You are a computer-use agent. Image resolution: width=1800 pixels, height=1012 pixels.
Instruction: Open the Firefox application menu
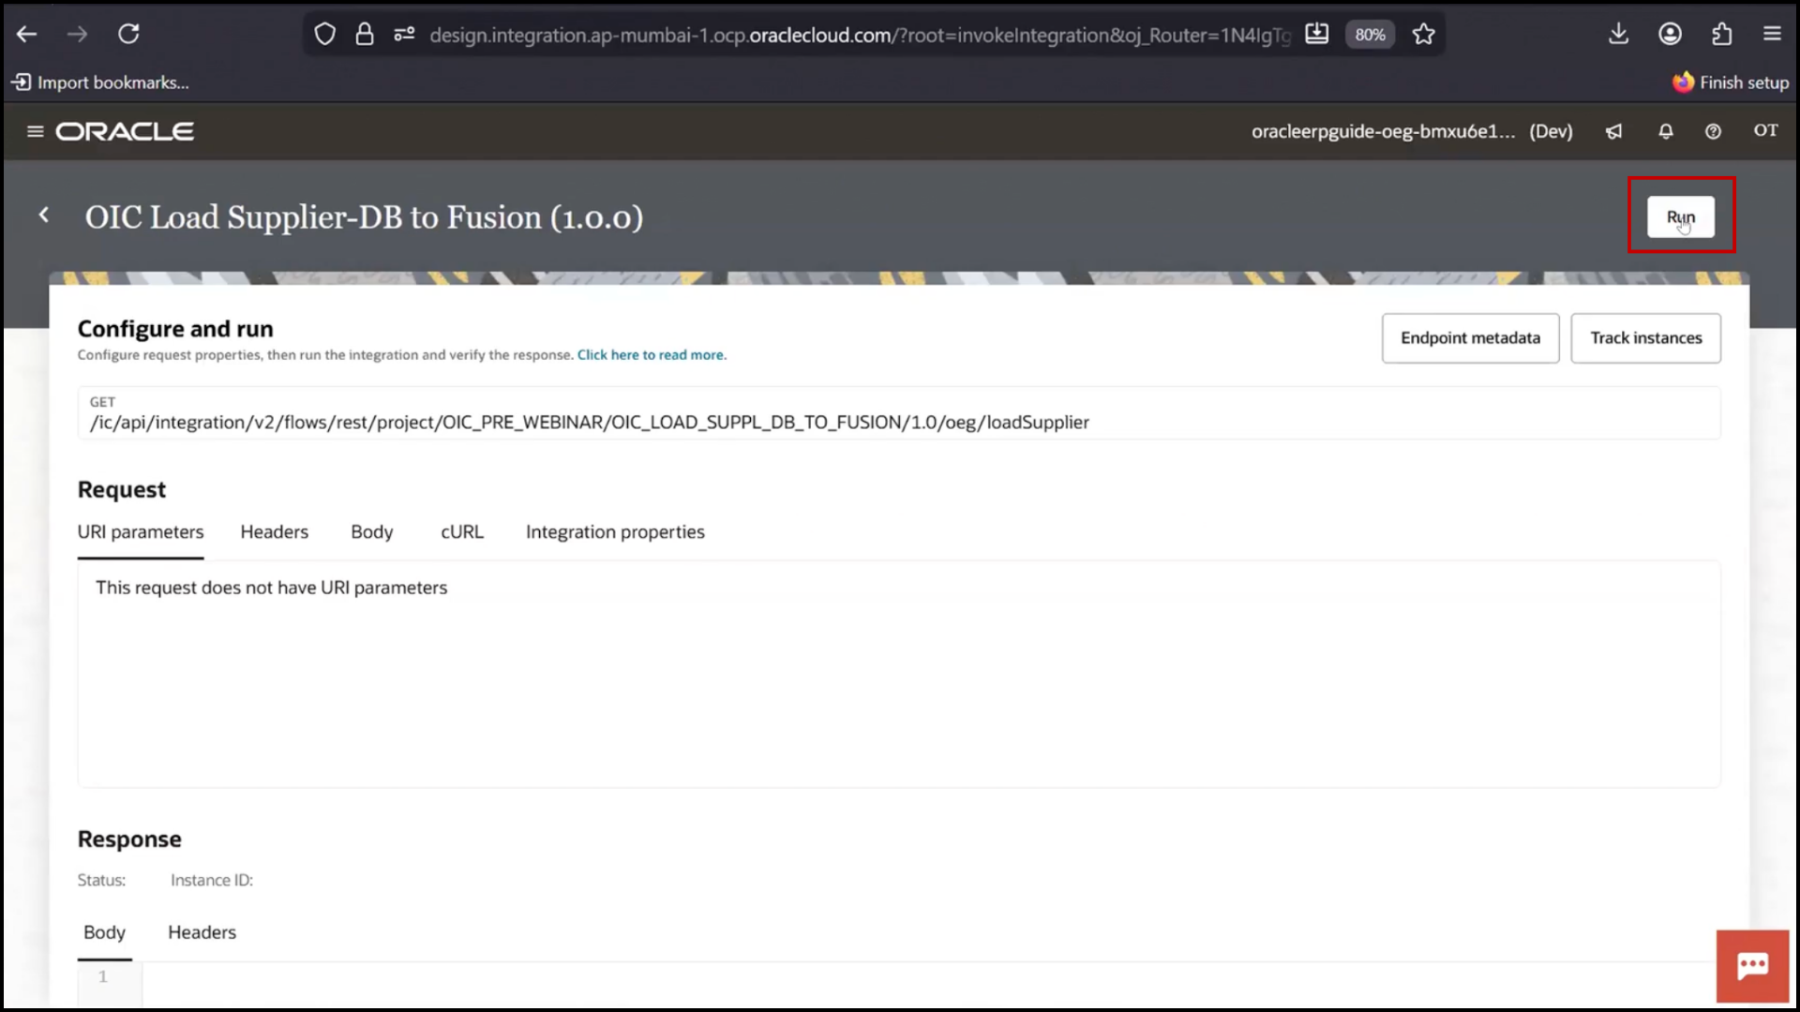point(1772,34)
